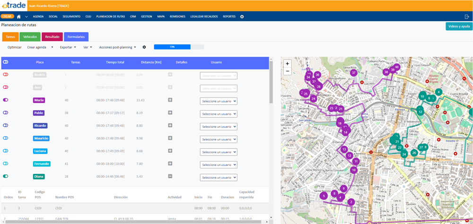Open PLANEACION DE RUTAS menu

pos(110,17)
